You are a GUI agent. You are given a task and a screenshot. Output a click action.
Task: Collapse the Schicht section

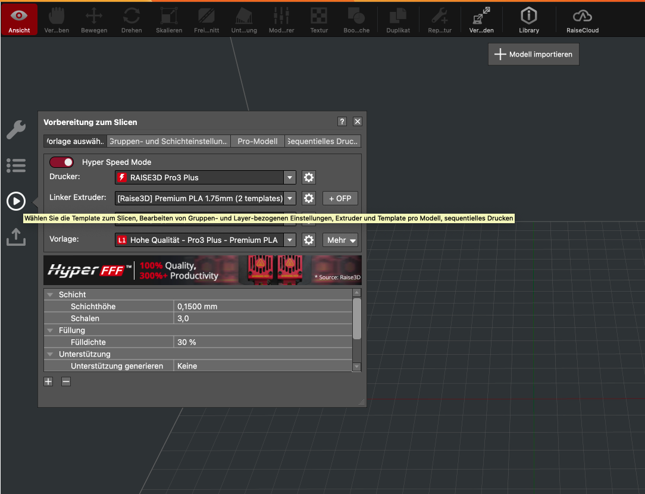[50, 295]
